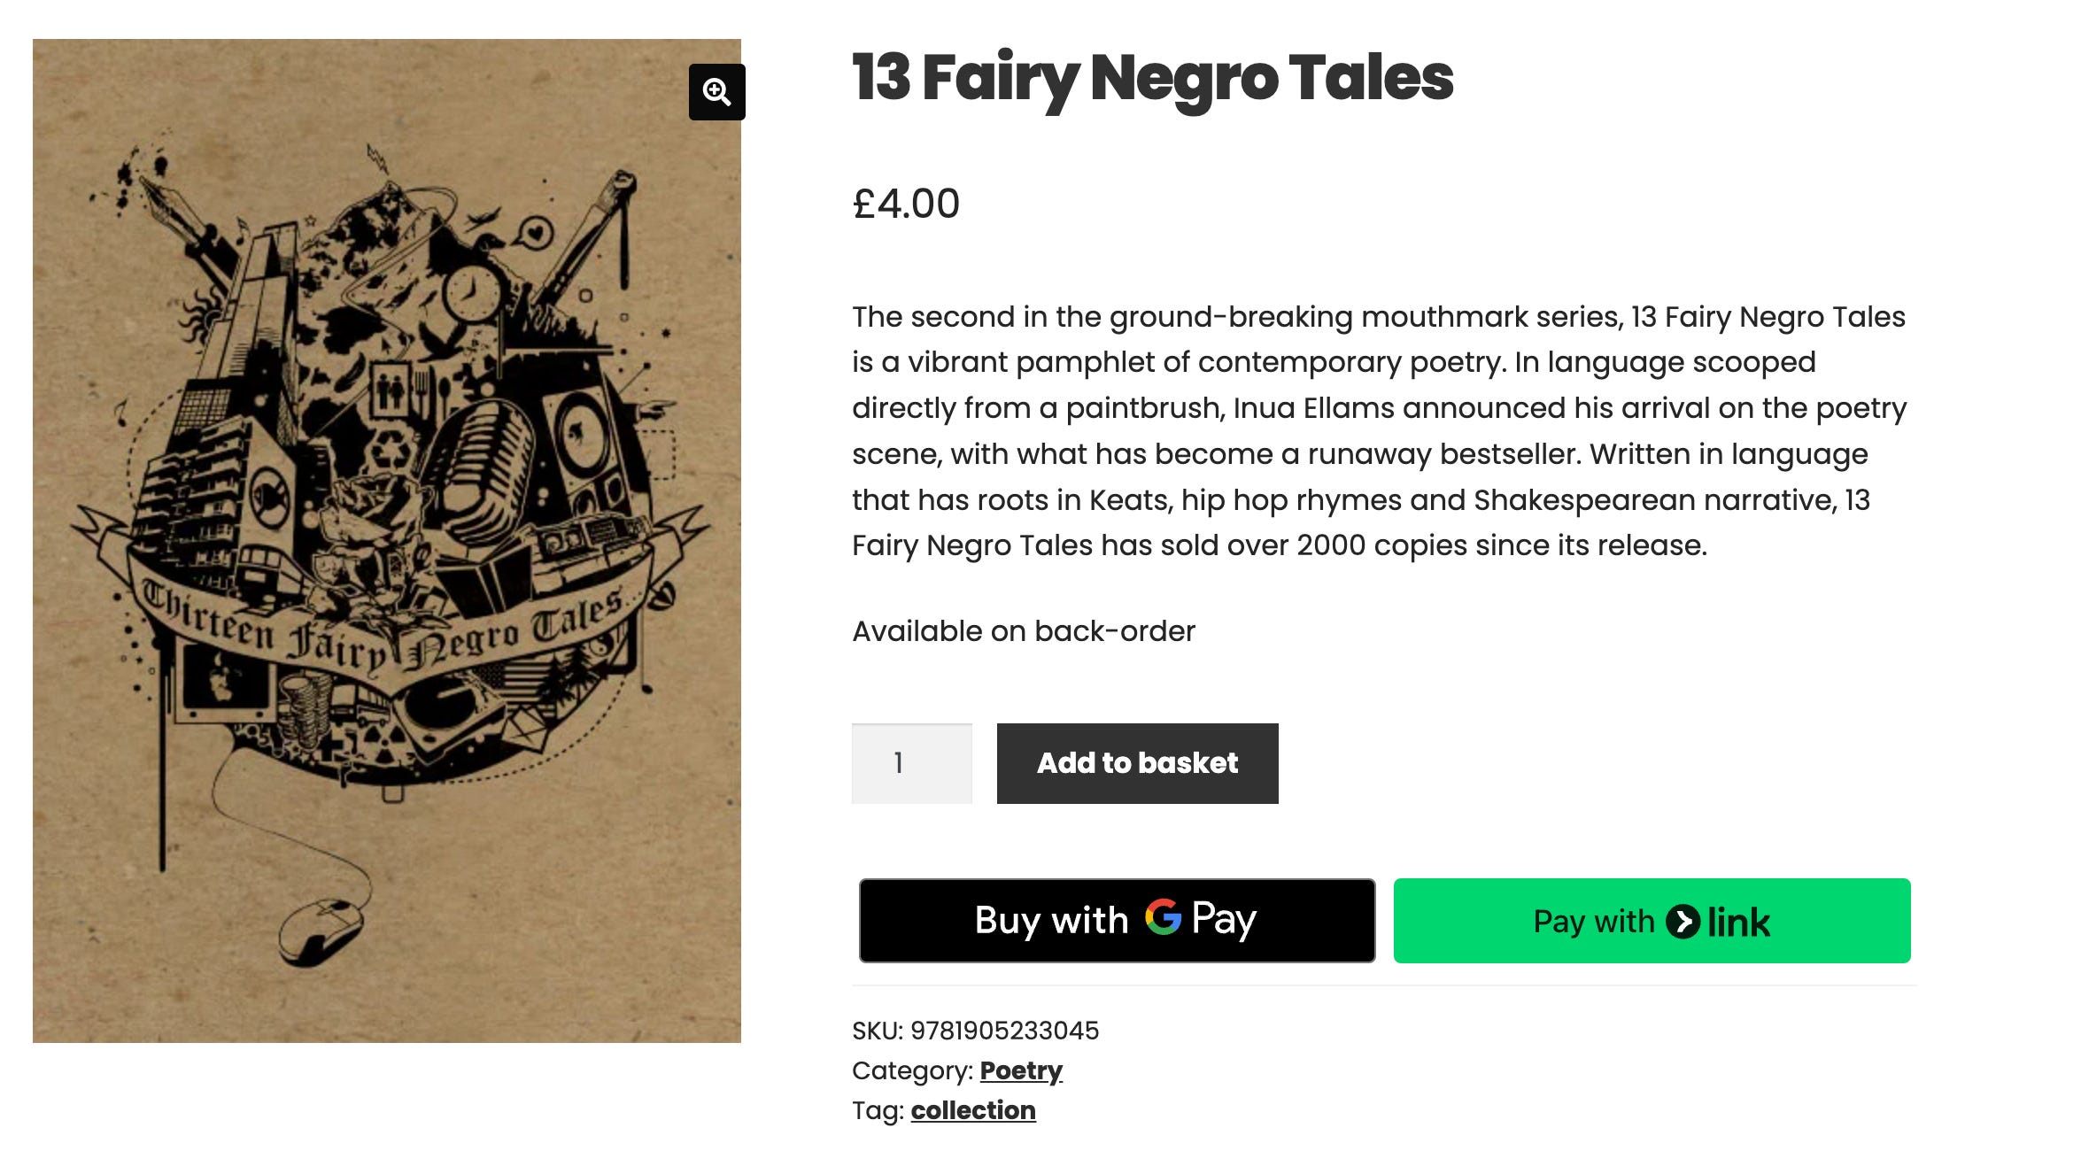Click the computer mouse drawing on cover

pyautogui.click(x=321, y=930)
